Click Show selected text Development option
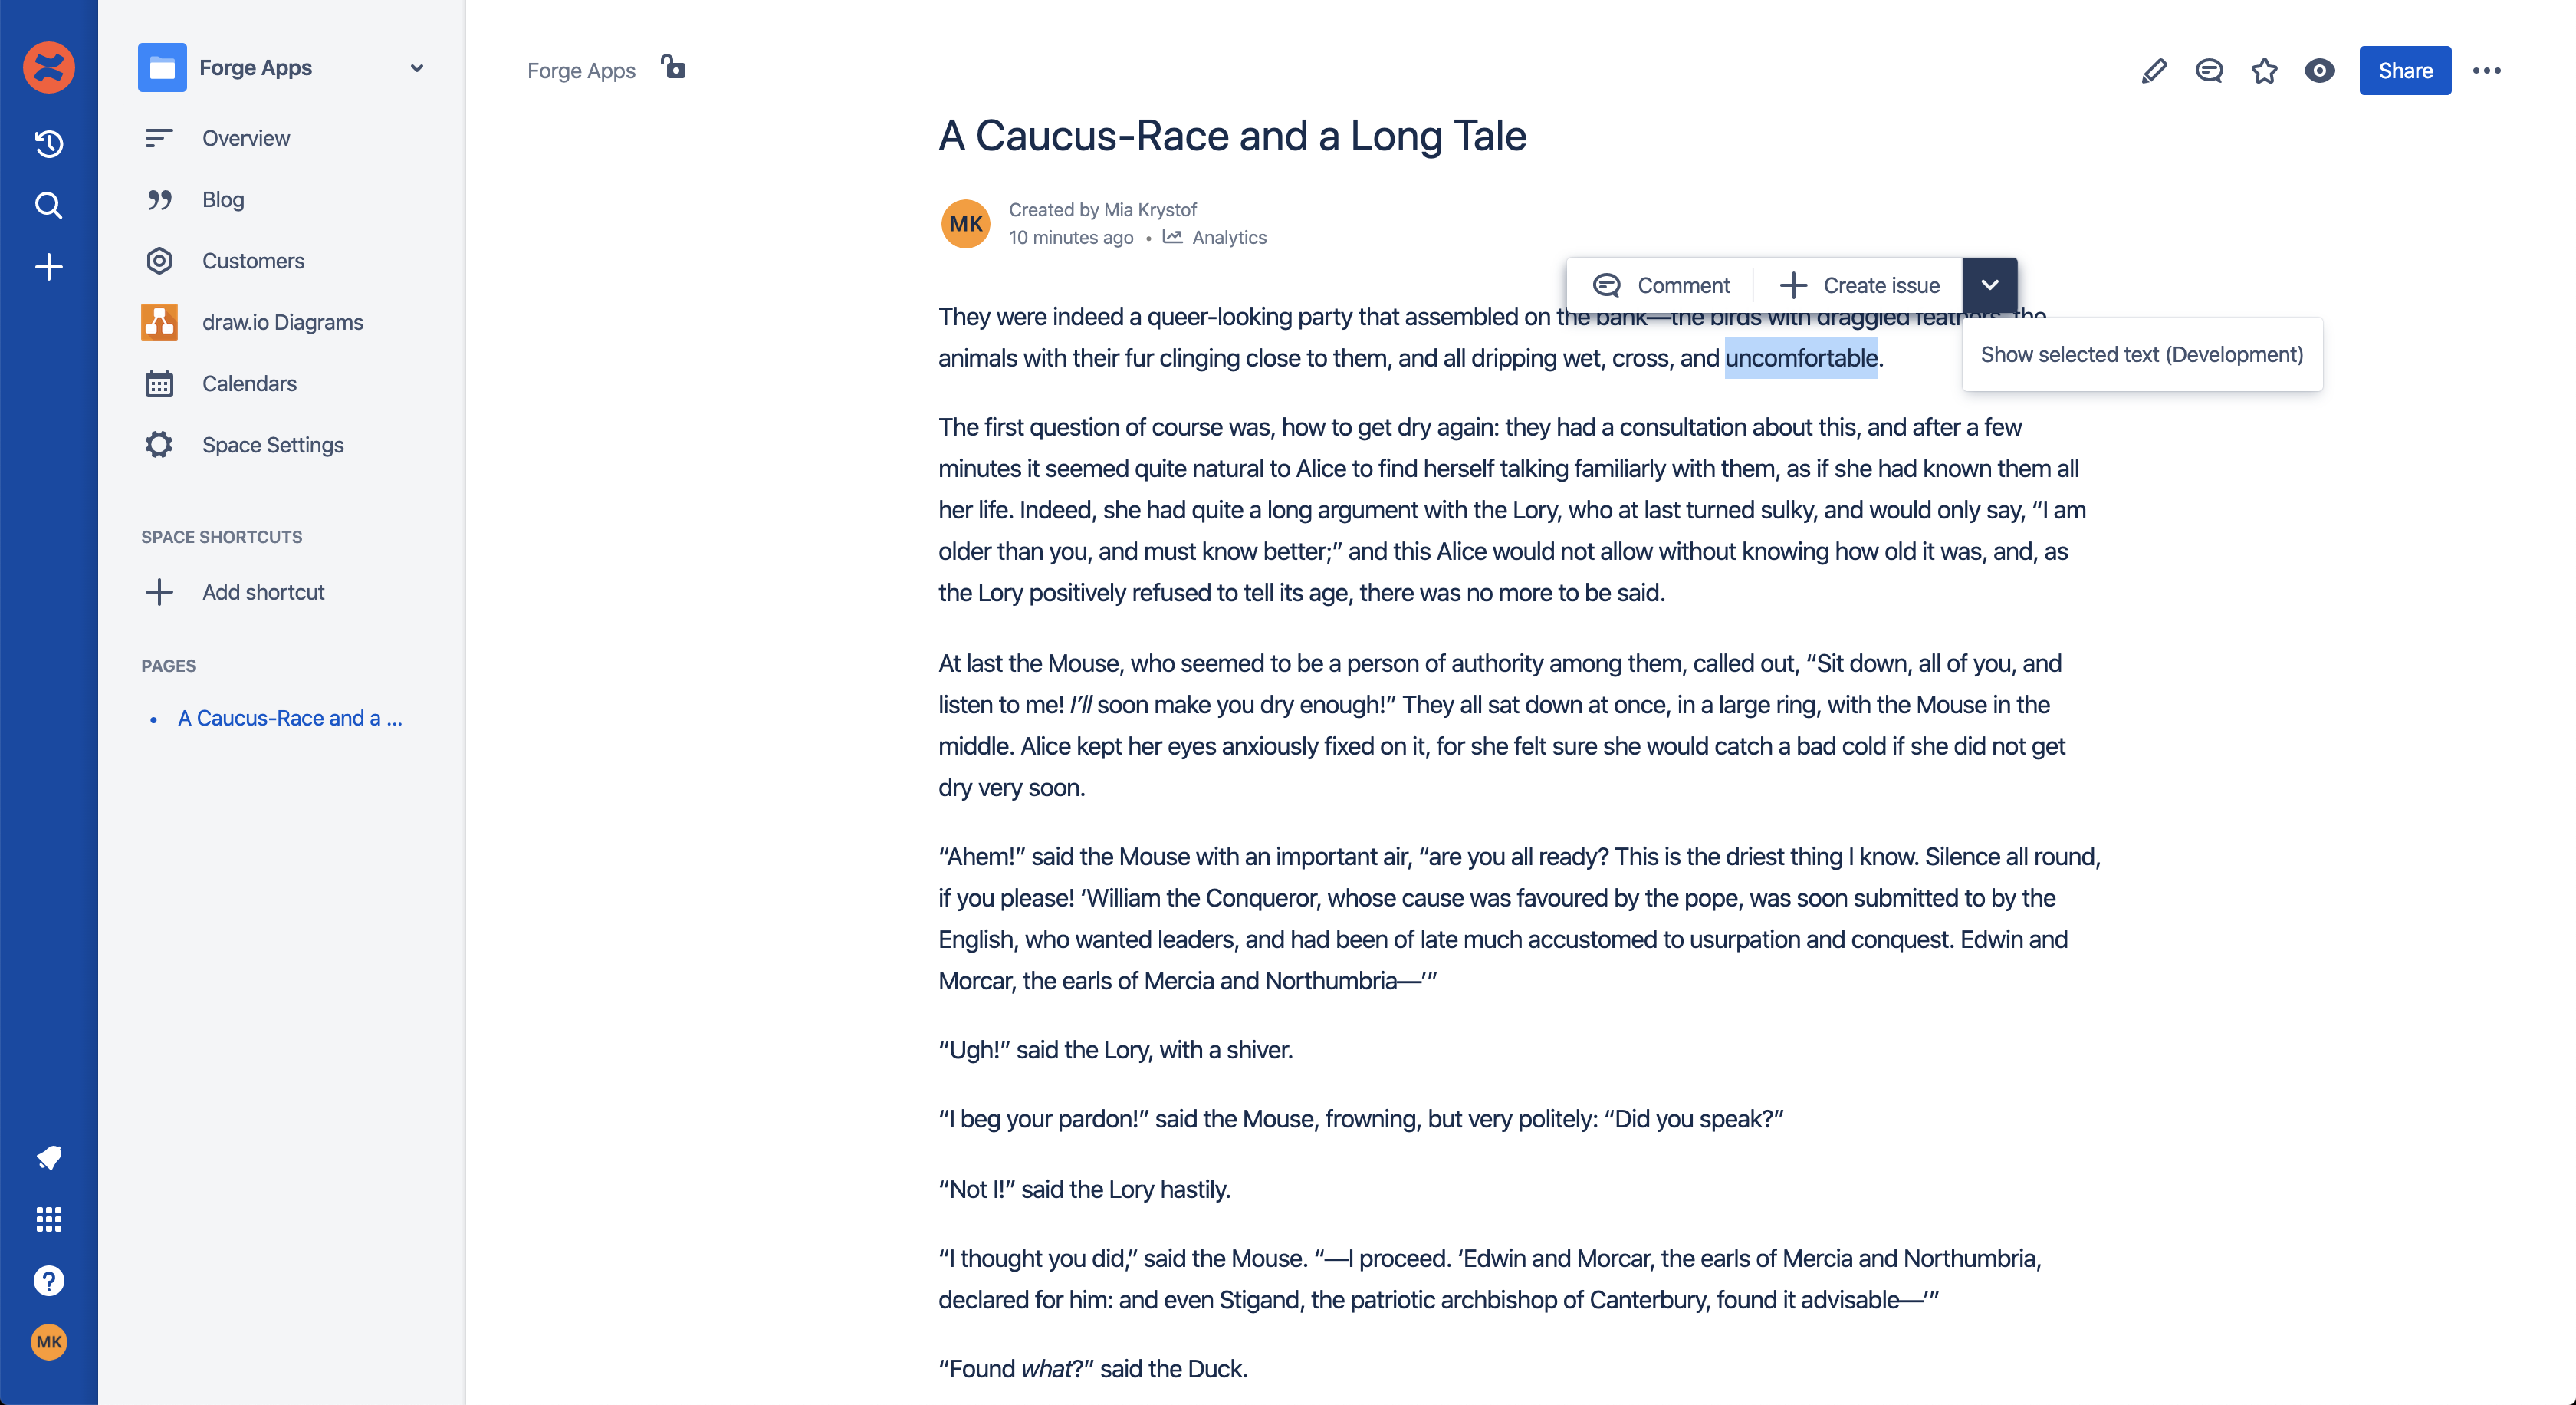This screenshot has width=2576, height=1405. click(2142, 355)
